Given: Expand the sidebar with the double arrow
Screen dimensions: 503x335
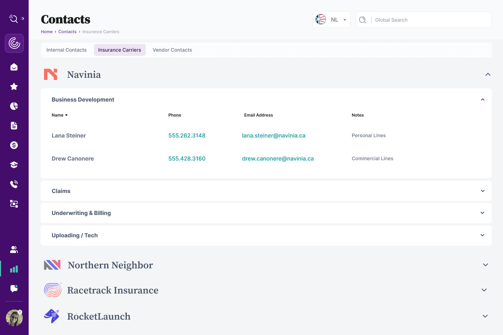Looking at the screenshot, I should pyautogui.click(x=23, y=18).
